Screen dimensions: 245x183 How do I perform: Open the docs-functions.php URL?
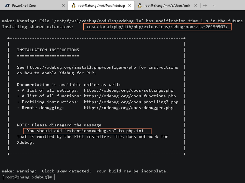[130, 96]
